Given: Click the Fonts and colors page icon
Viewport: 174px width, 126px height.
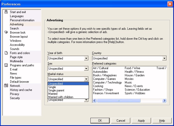Looking at the screenshot, I should (6, 53).
